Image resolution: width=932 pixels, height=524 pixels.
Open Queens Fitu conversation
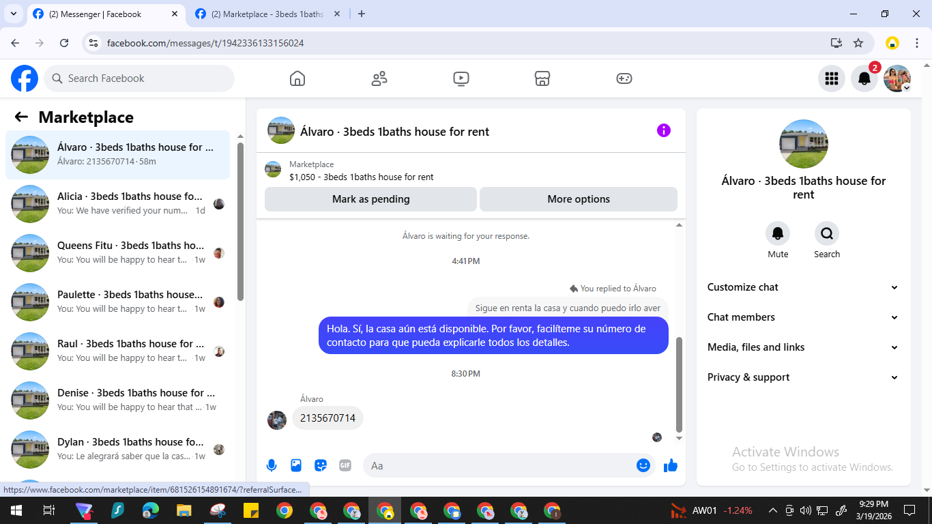tap(118, 253)
